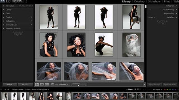Click the Filters label in filmstrip bar
The height and width of the screenshot is (100, 179).
click(x=130, y=89)
